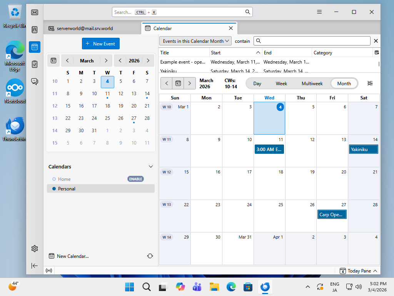Select the Month view toggle
Image resolution: width=394 pixels, height=296 pixels.
click(344, 84)
